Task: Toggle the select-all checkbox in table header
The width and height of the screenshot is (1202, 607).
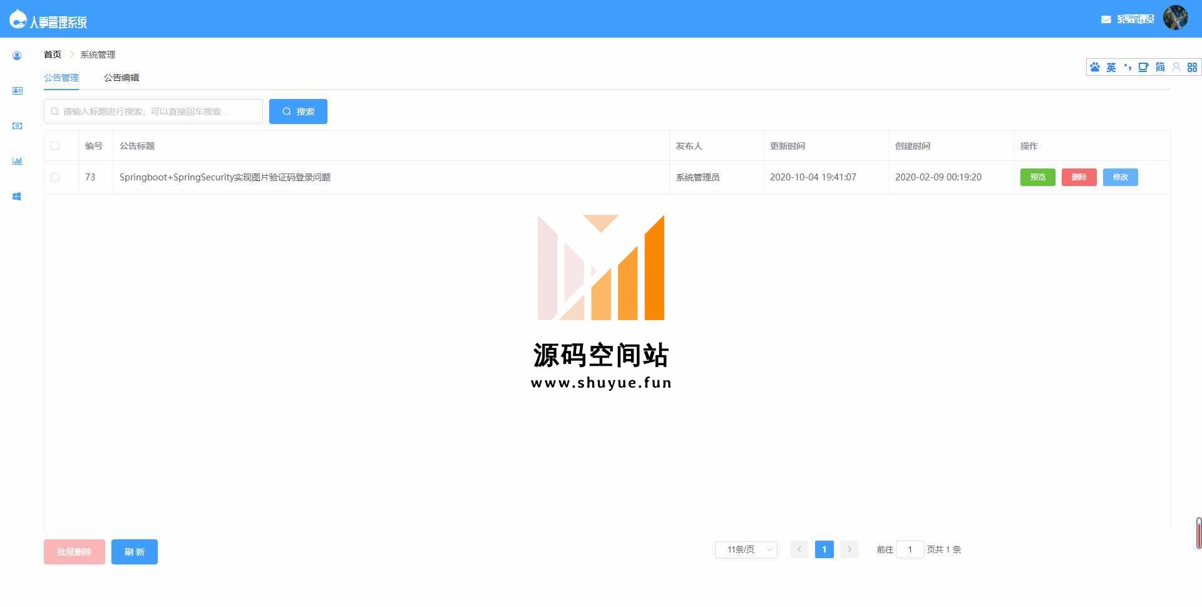Action: [x=55, y=146]
